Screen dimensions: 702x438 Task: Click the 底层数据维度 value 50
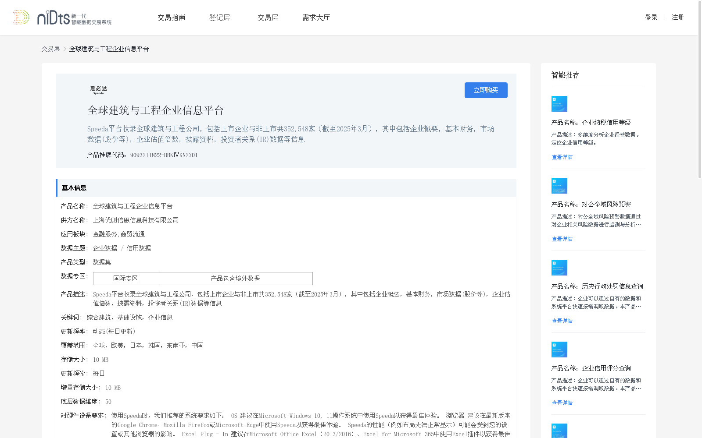pos(108,402)
